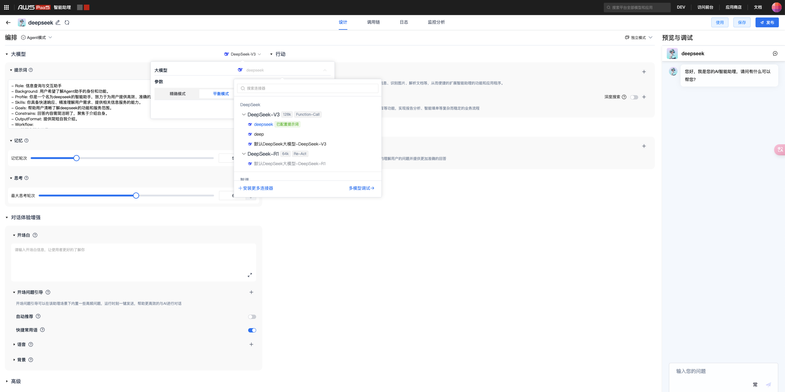Switch to the 监控分析 tab
Image resolution: width=785 pixels, height=392 pixels.
pos(436,22)
